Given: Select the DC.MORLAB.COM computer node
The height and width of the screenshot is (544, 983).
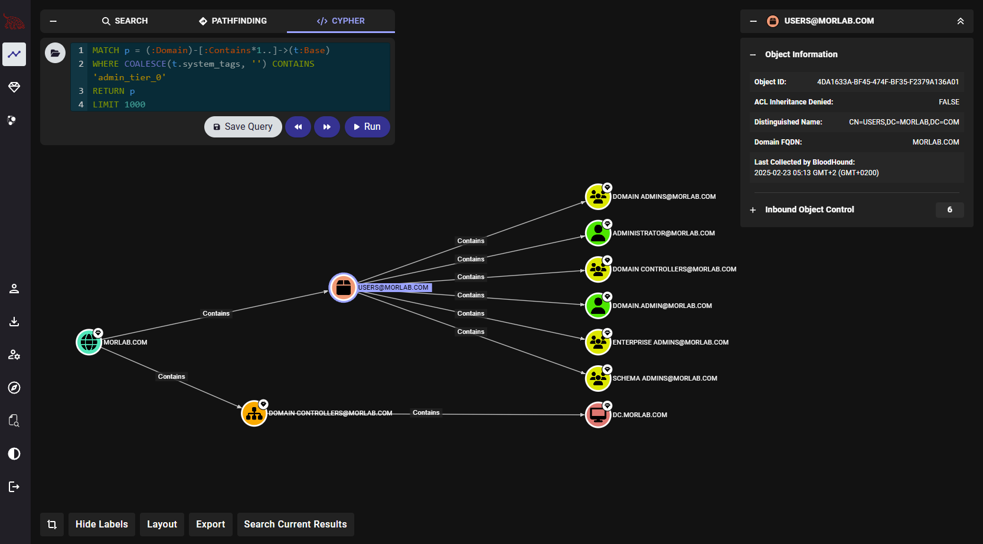Looking at the screenshot, I should coord(598,415).
